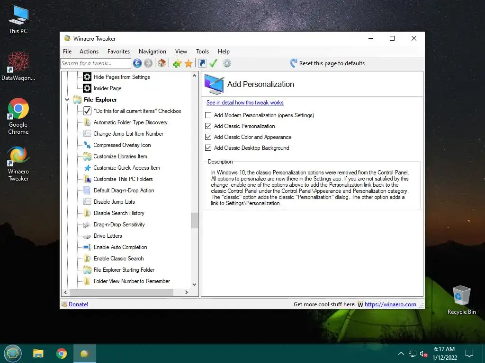Click Reset this page to defaults
This screenshot has width=485, height=363.
pos(327,63)
